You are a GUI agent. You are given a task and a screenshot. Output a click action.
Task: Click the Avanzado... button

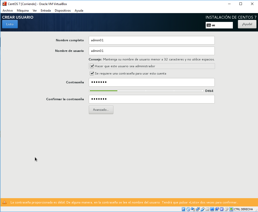click(101, 110)
